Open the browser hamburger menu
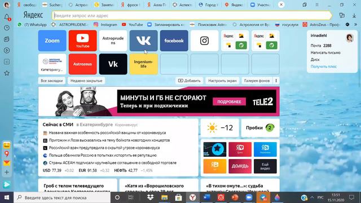The image size is (361, 203). [x=317, y=5]
